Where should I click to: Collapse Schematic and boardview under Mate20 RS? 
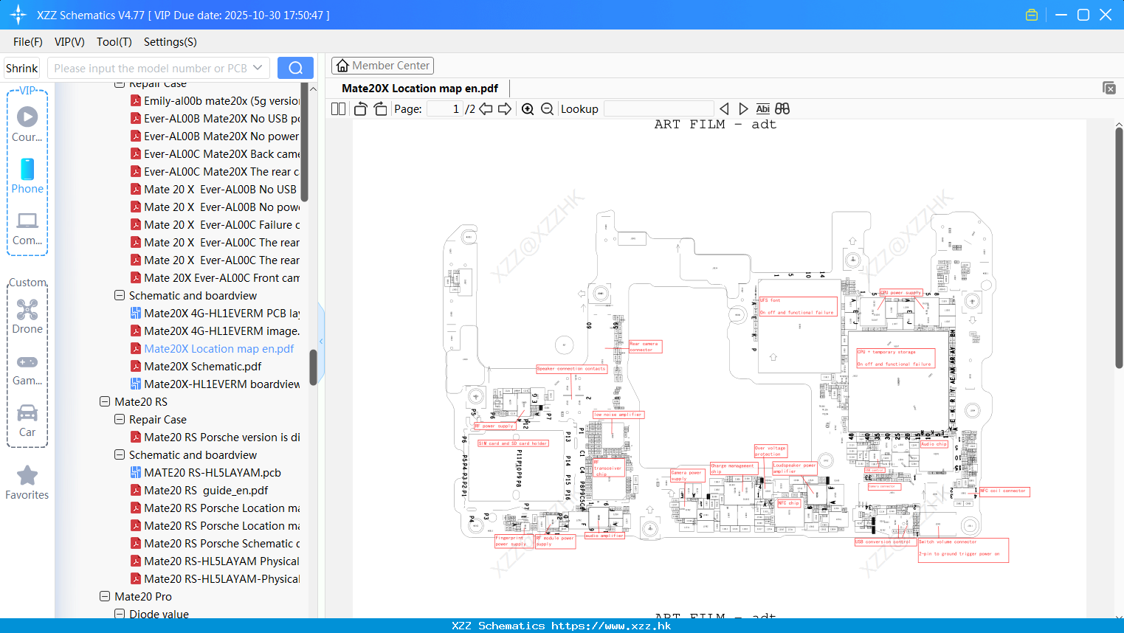tap(120, 454)
